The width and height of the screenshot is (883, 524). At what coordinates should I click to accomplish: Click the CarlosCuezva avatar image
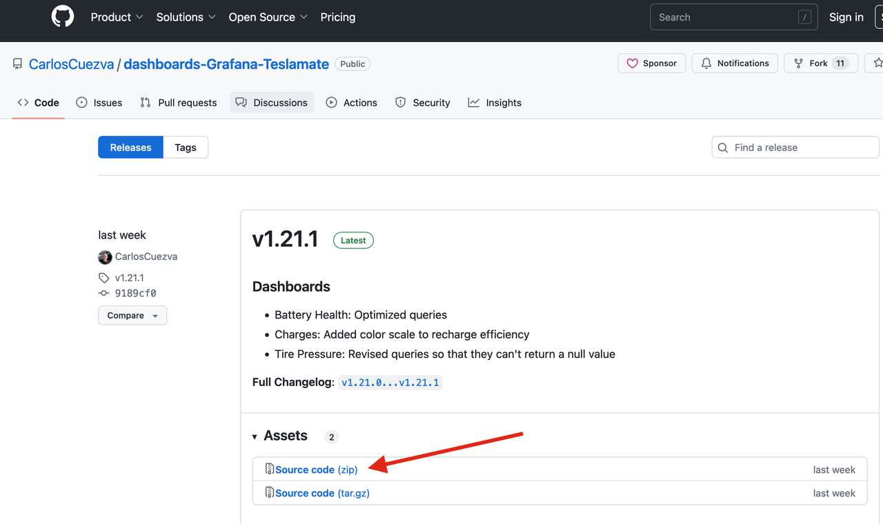tap(105, 257)
